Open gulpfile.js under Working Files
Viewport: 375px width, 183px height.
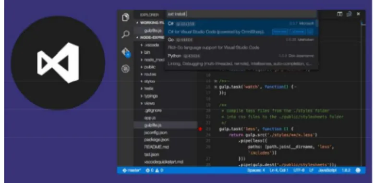pyautogui.click(x=153, y=31)
